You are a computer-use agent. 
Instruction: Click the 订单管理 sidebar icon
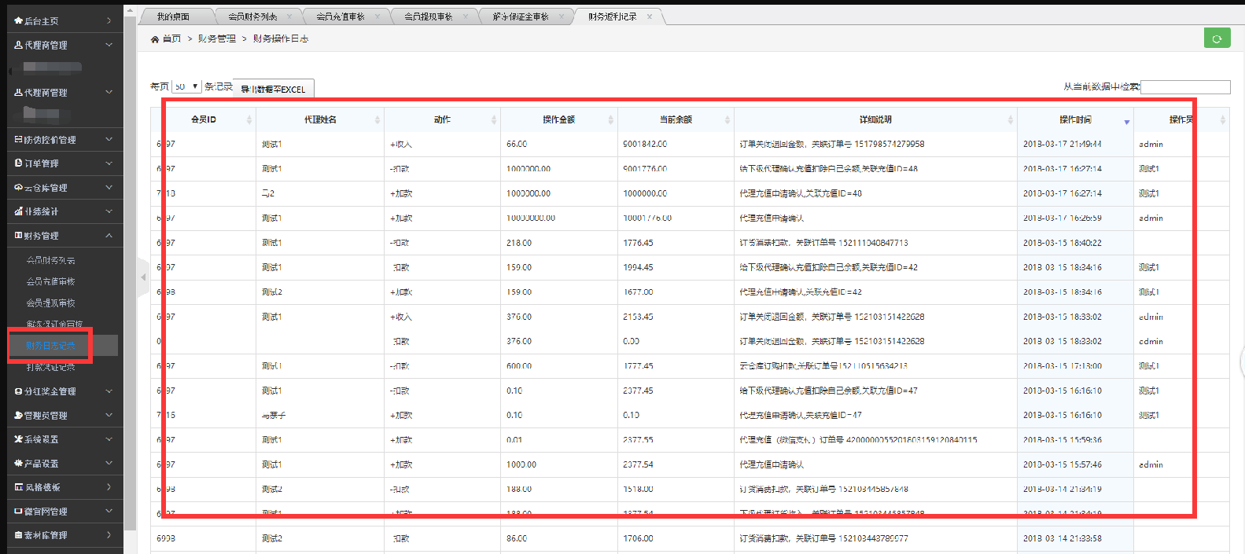18,163
